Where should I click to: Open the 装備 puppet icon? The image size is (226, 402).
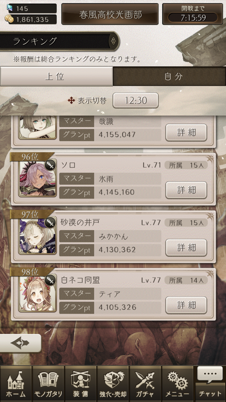tap(80, 384)
